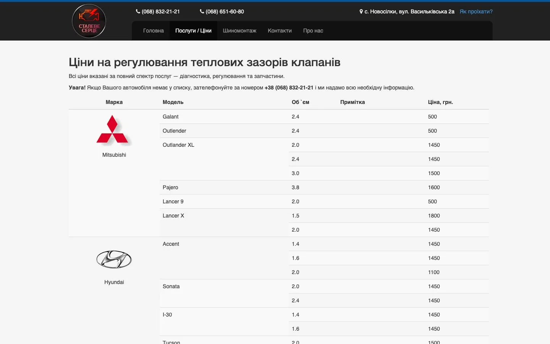Open the Послуги / Ціни menu item
The image size is (550, 344).
pos(193,31)
